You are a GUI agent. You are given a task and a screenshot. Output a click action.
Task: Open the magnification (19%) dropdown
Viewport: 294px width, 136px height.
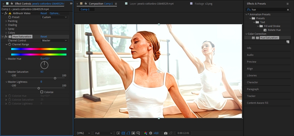click(83, 133)
